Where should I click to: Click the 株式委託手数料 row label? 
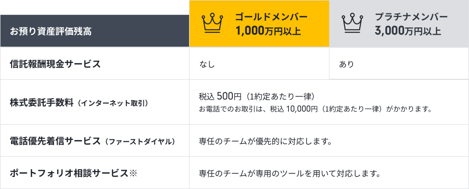[41, 103]
